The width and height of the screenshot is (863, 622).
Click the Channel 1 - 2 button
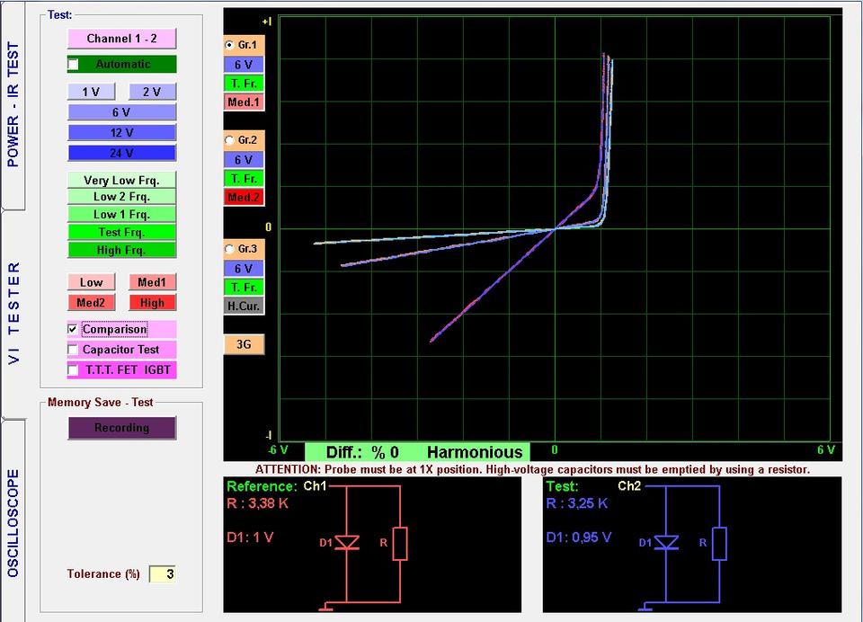(x=121, y=39)
